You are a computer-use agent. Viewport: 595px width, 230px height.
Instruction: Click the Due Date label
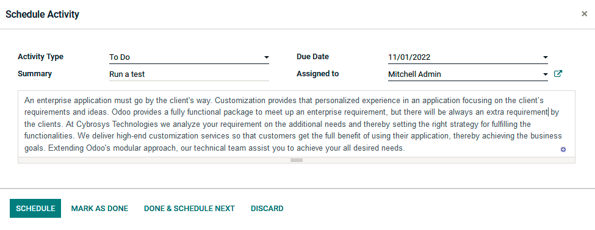[x=312, y=57]
